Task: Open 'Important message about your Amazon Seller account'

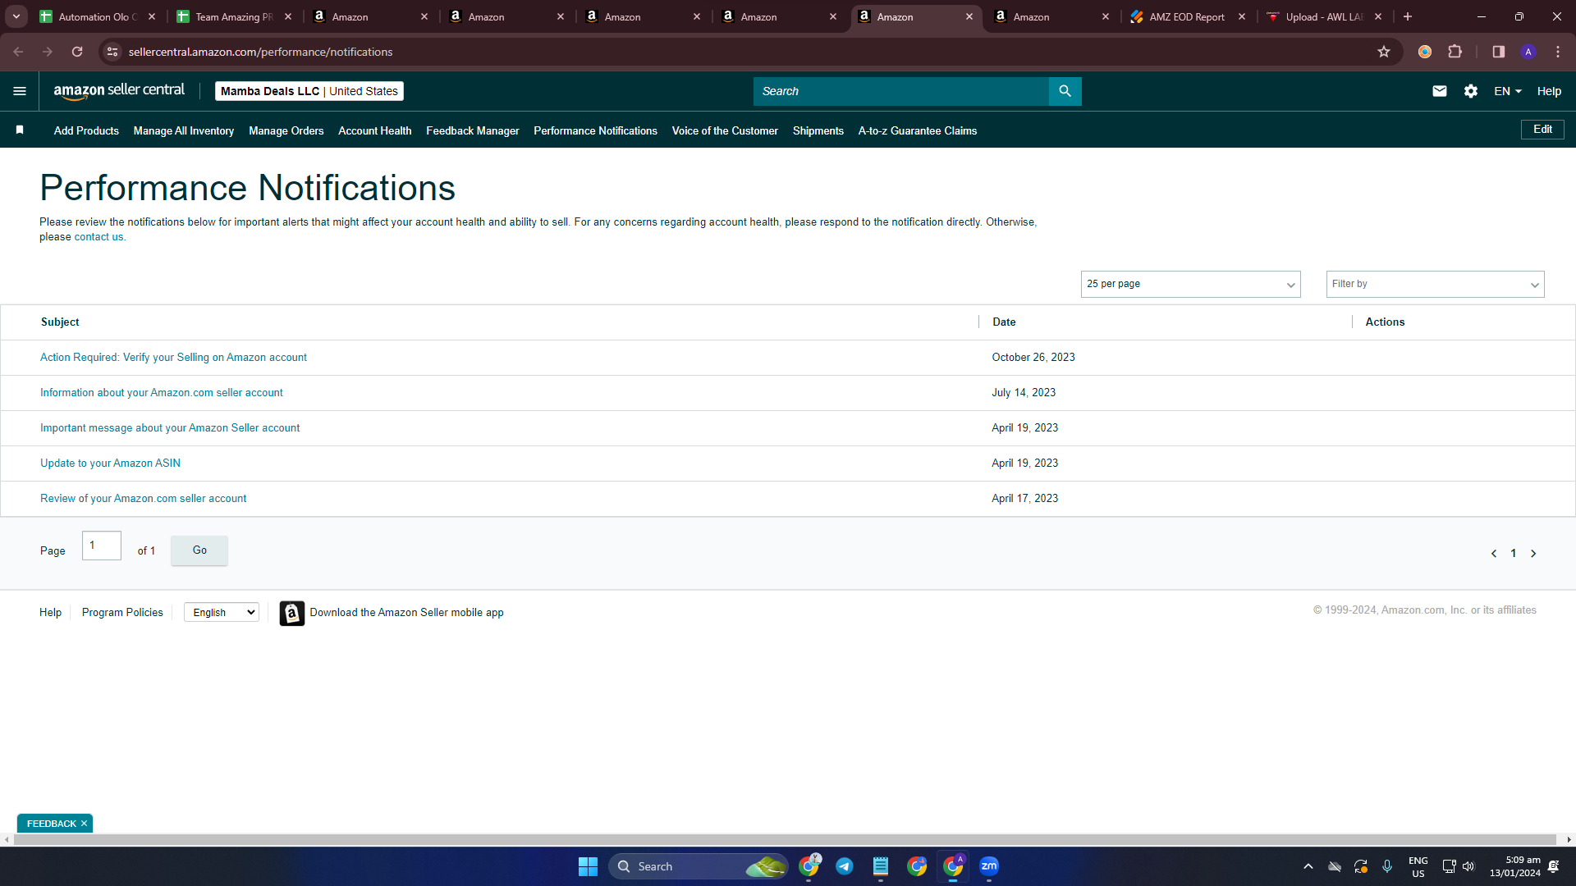Action: point(170,428)
